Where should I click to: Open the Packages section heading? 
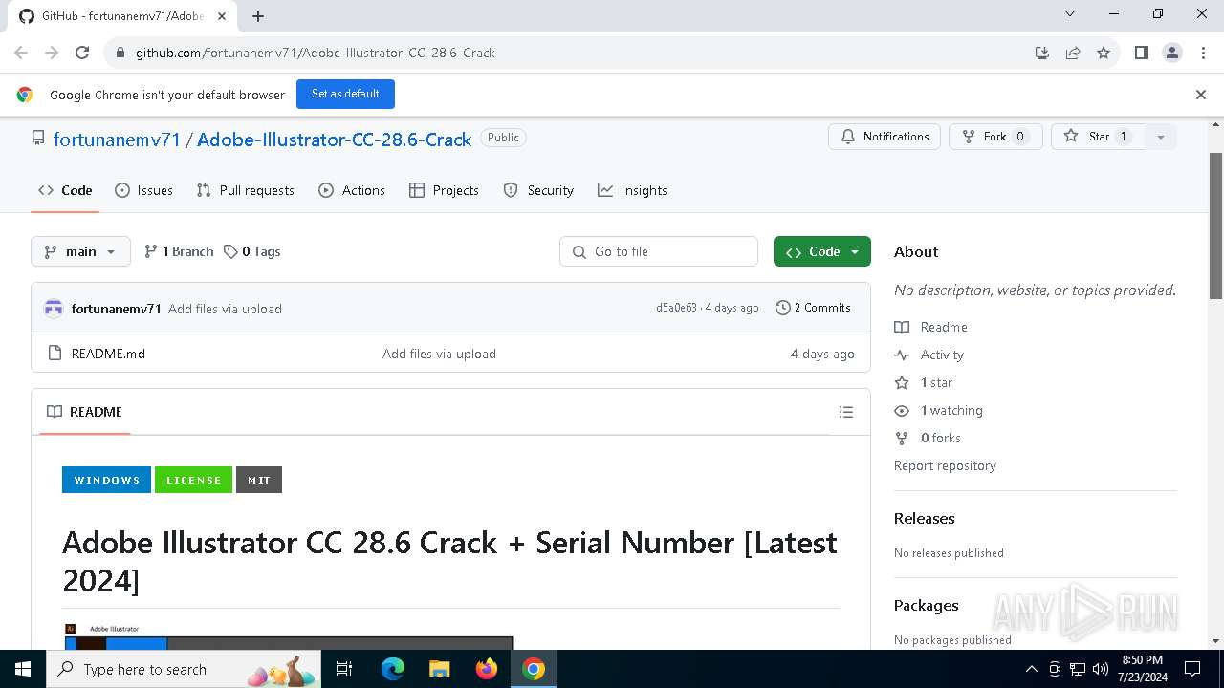pos(926,605)
